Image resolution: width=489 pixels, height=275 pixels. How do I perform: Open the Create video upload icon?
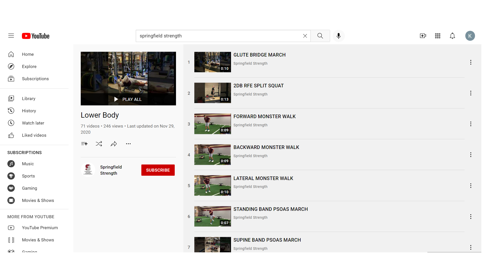pos(423,36)
